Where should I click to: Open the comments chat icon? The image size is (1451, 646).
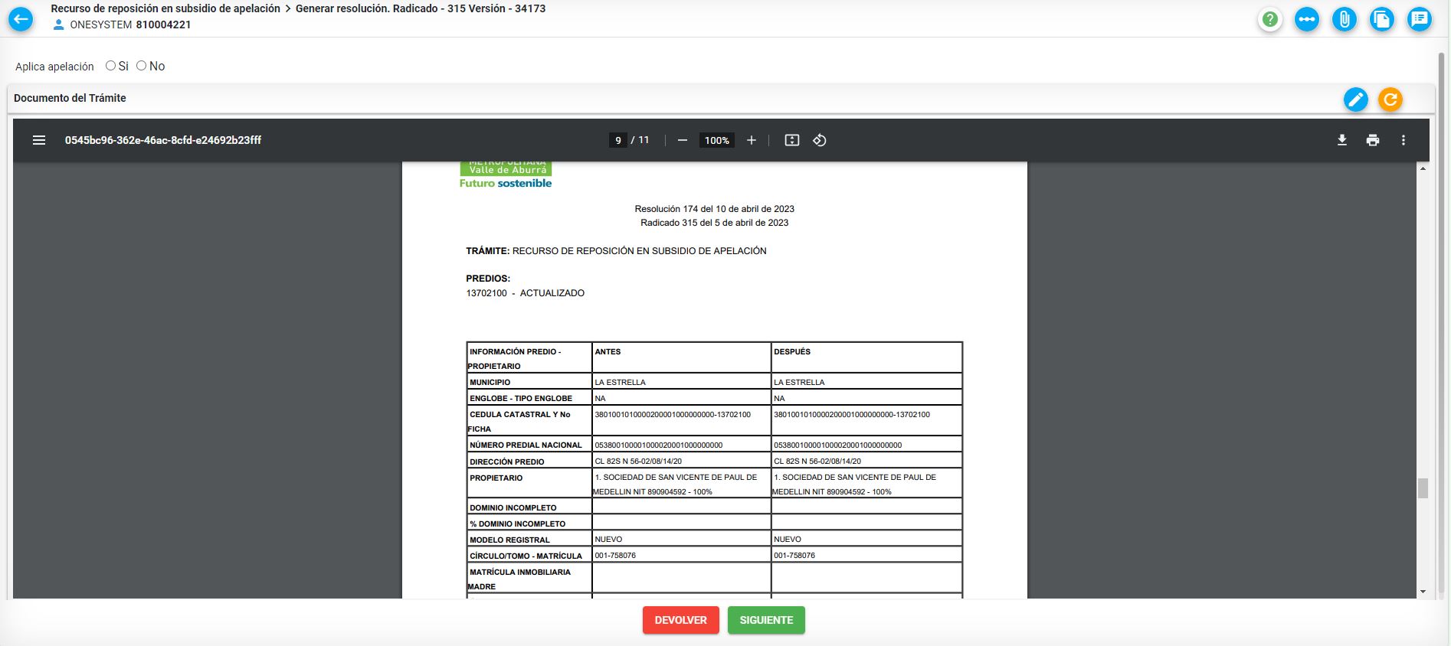tap(1420, 19)
